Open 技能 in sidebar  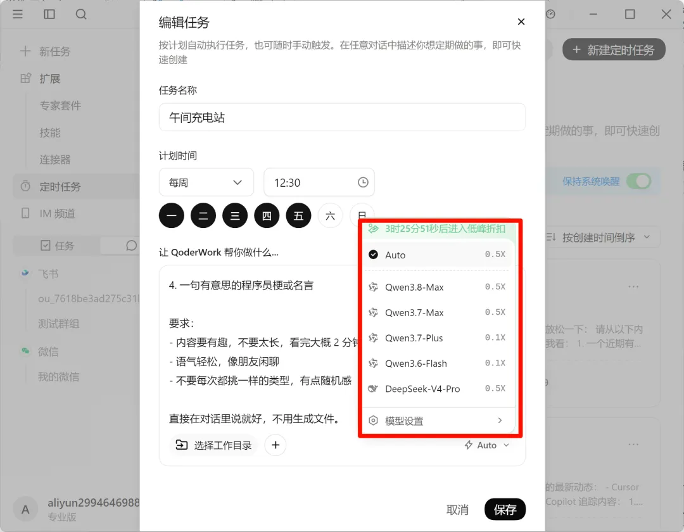click(50, 132)
